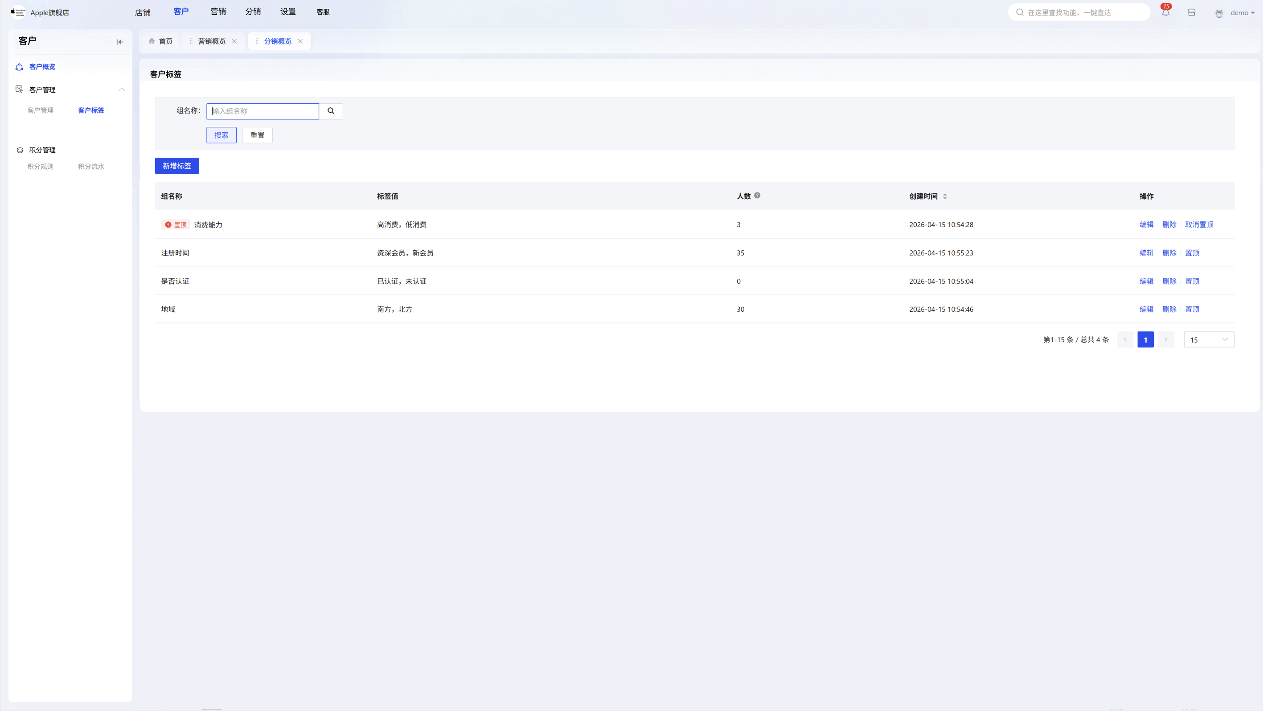Open the notification bell icon

coord(1165,13)
